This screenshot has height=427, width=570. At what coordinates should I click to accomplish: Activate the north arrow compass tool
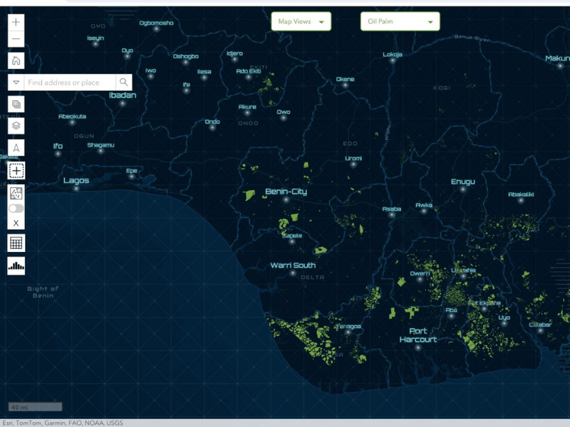[16, 148]
